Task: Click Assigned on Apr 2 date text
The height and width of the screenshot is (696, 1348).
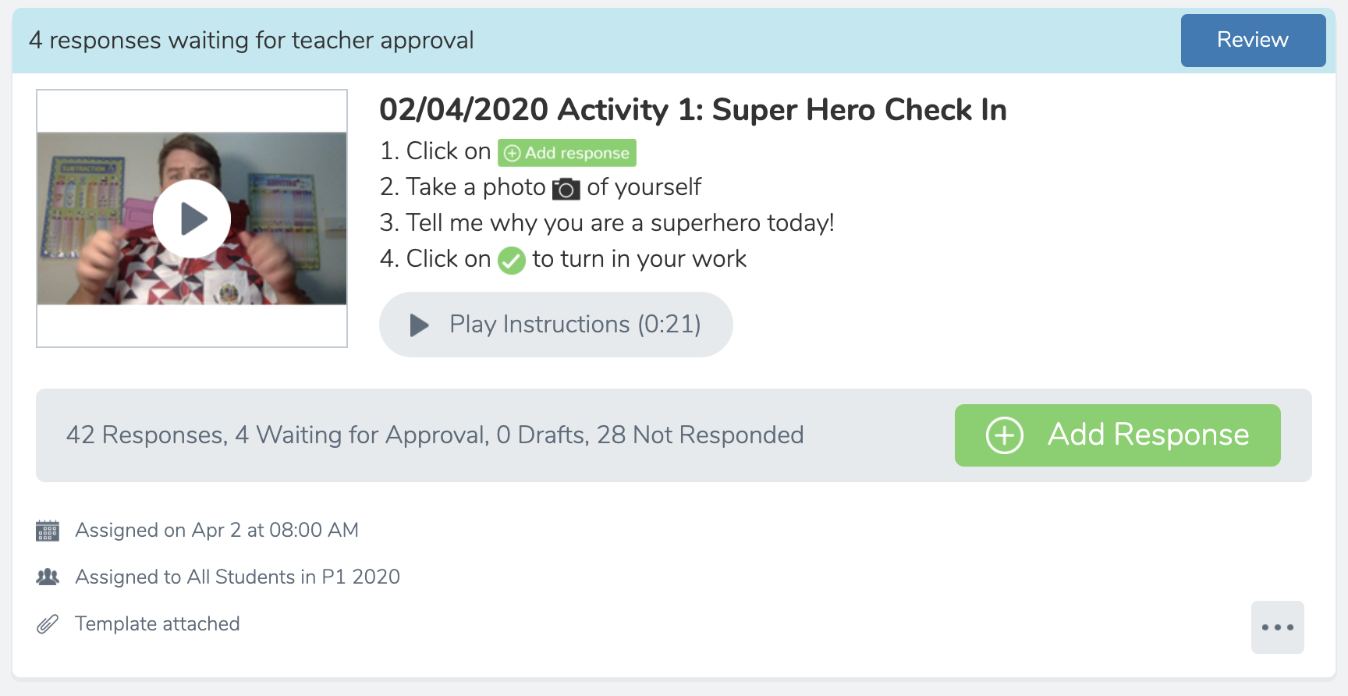Action: tap(217, 530)
